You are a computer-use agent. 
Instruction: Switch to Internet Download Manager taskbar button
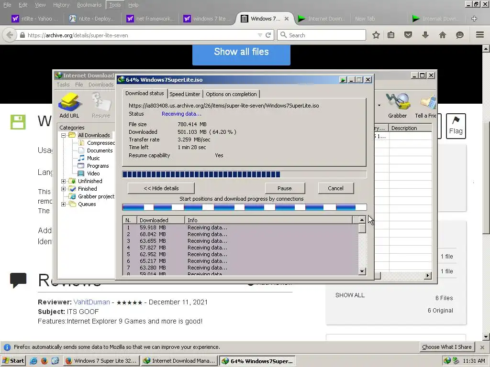pyautogui.click(x=179, y=361)
